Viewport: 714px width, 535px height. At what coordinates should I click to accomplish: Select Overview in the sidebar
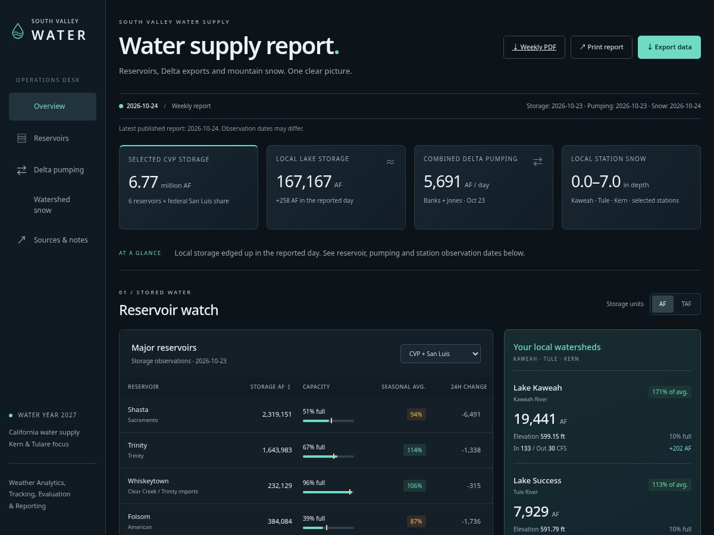pos(52,106)
